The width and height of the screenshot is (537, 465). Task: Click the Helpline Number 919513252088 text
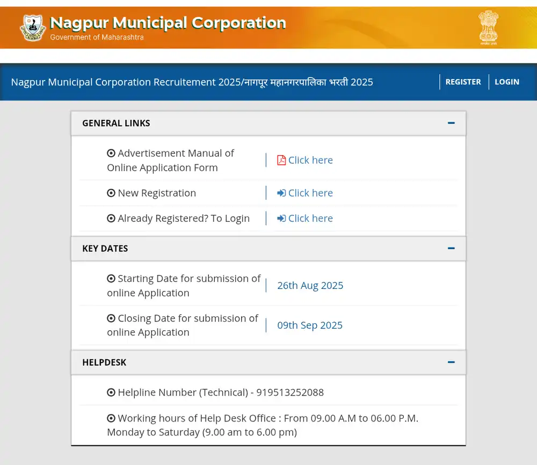click(x=221, y=392)
